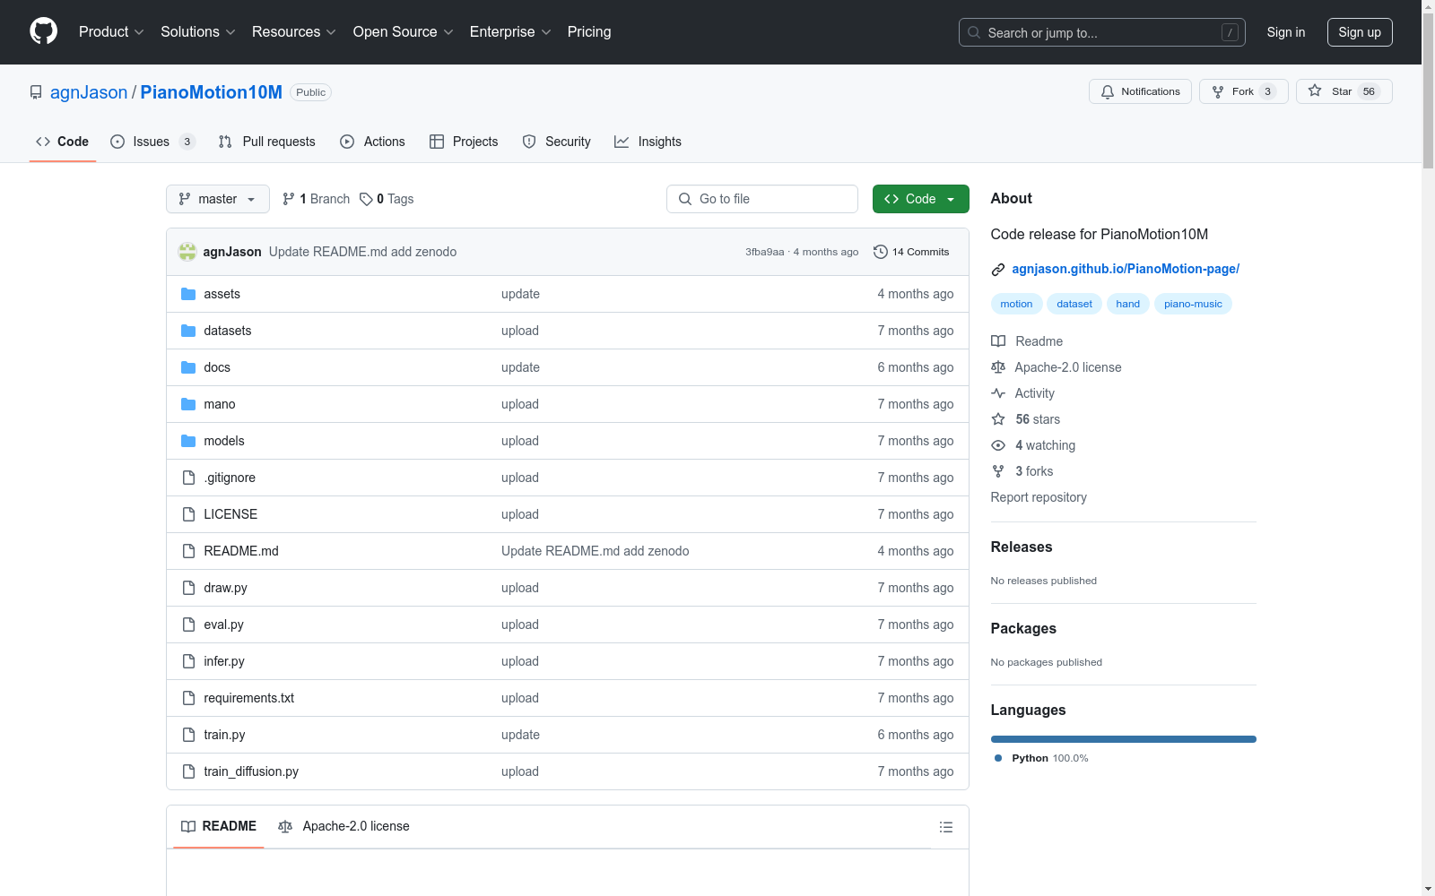Click the GitHub logo icon
This screenshot has height=896, width=1435.
[x=43, y=31]
